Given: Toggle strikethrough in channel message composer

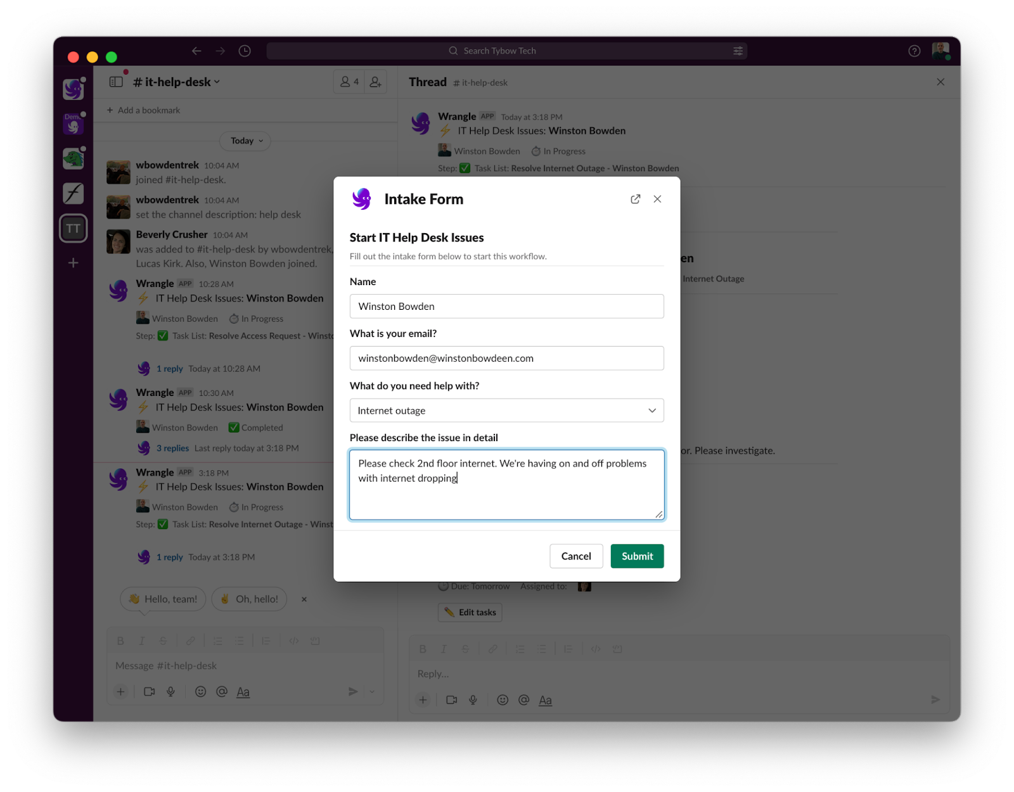Looking at the screenshot, I should [163, 641].
